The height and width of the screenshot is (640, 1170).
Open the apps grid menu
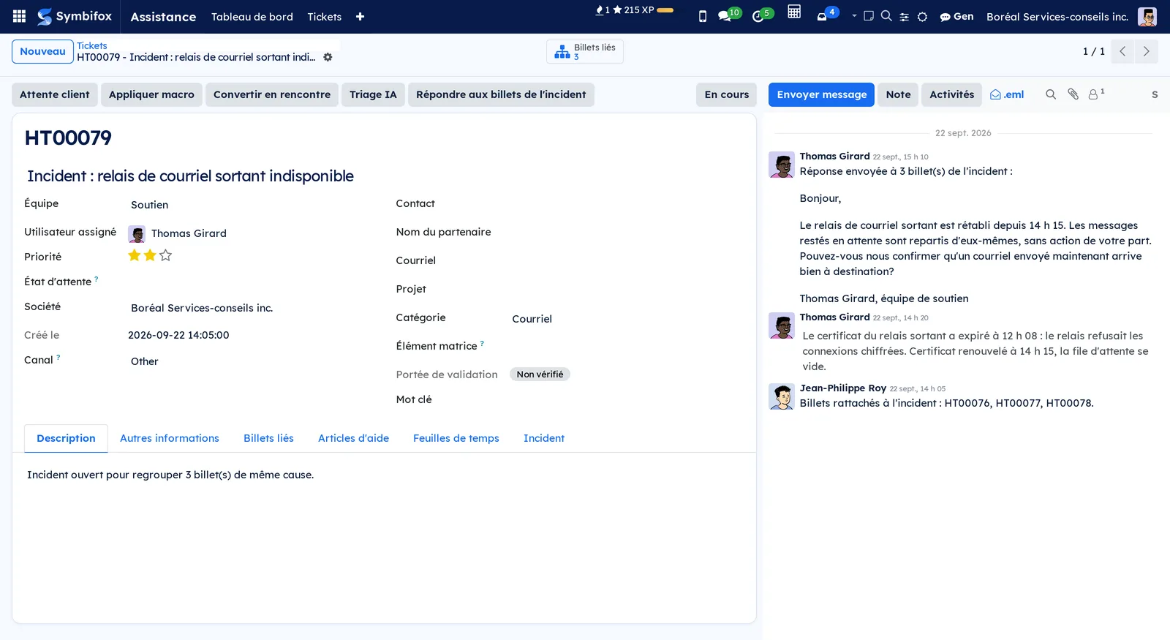coord(20,16)
